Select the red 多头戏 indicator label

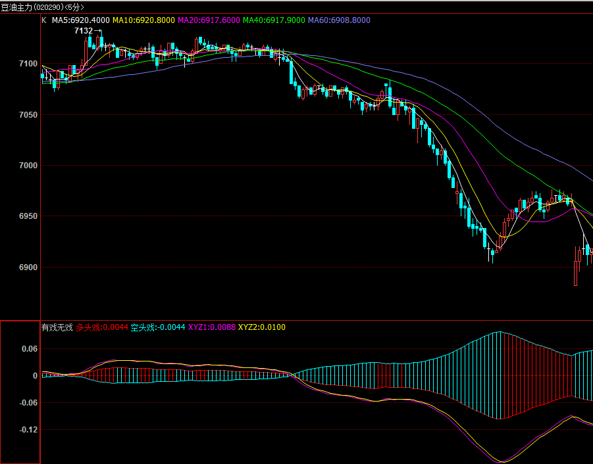click(x=102, y=327)
